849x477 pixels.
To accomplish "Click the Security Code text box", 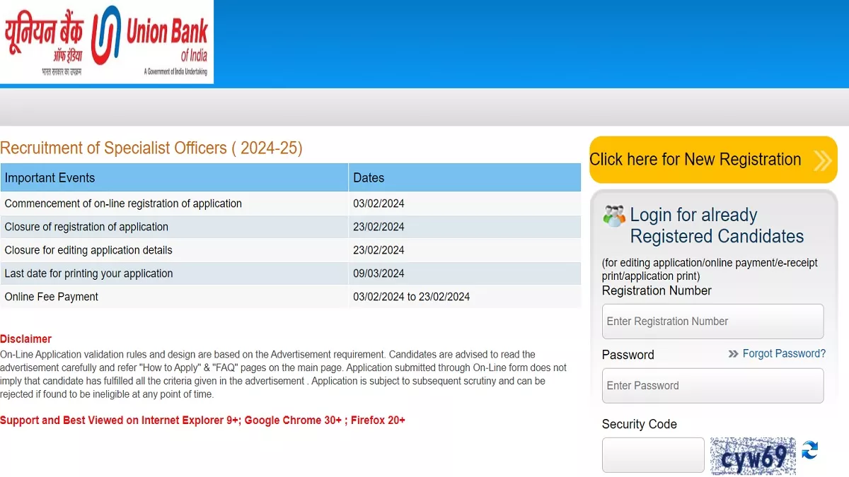I will point(653,455).
